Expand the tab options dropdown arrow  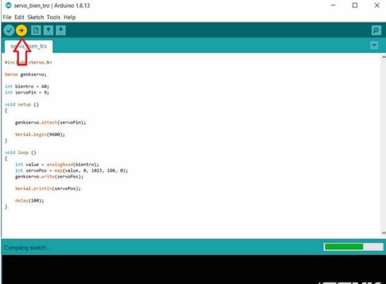click(374, 46)
